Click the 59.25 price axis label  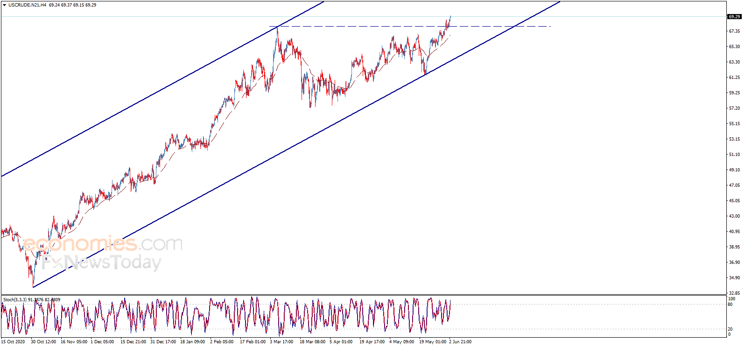(734, 93)
